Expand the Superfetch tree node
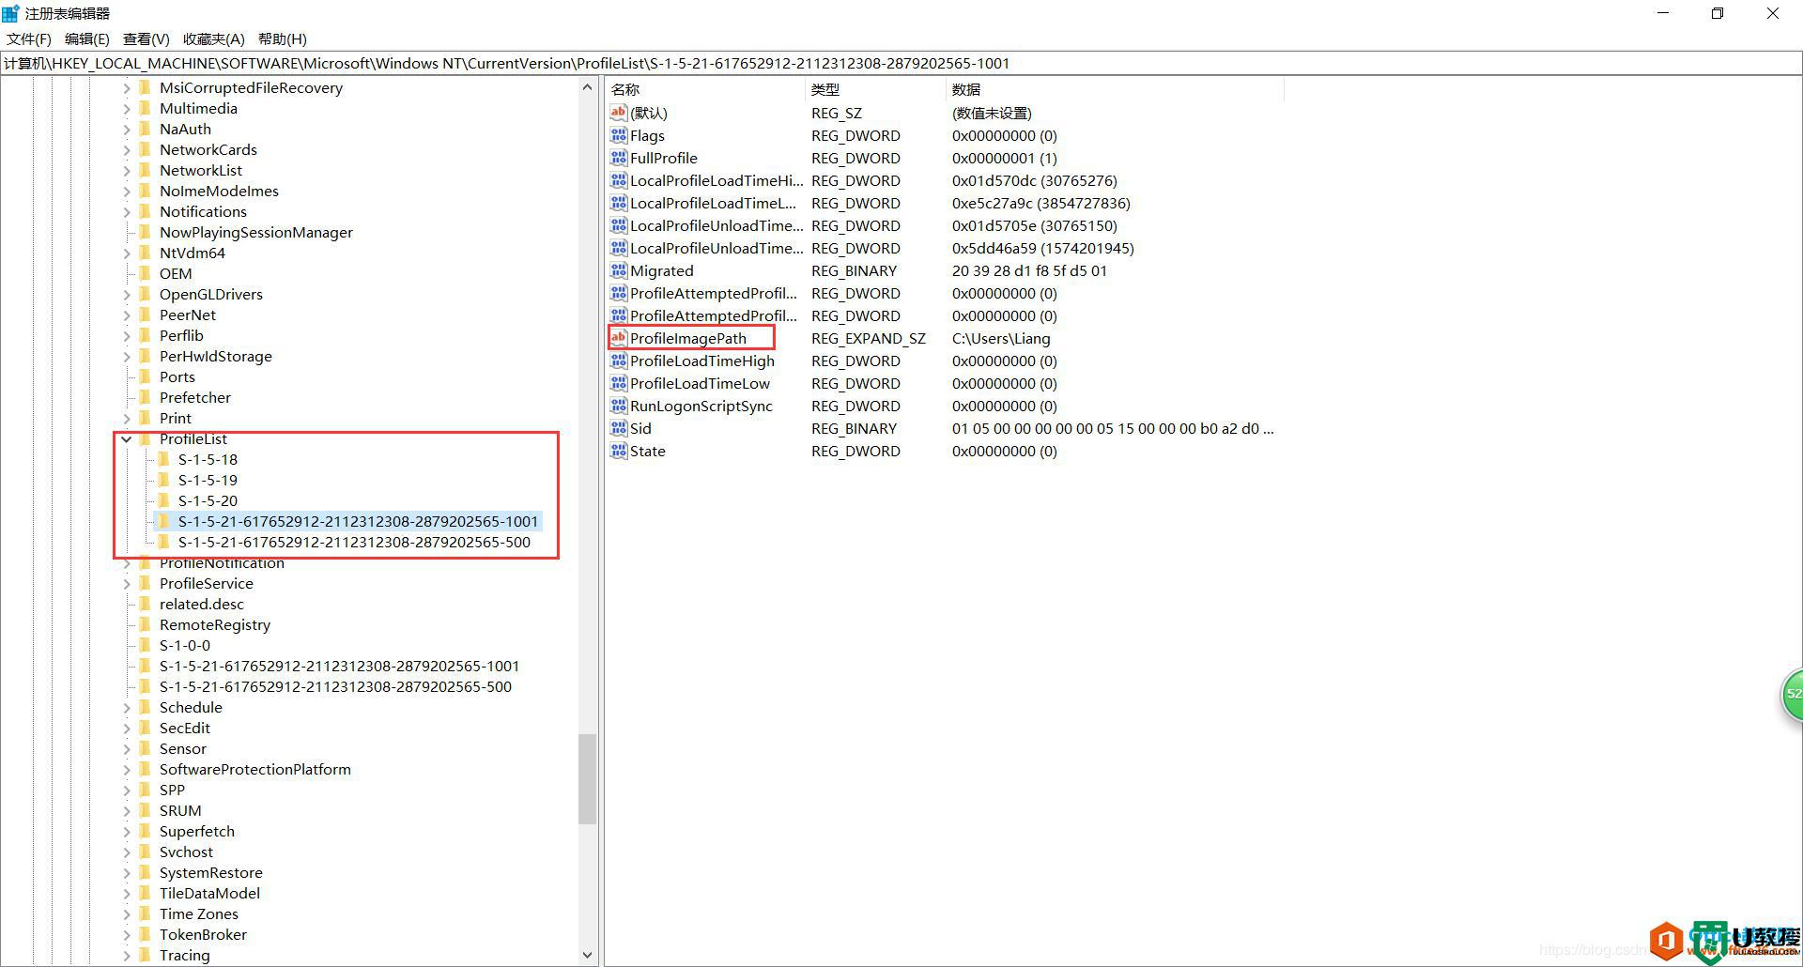The image size is (1803, 967). 126,831
